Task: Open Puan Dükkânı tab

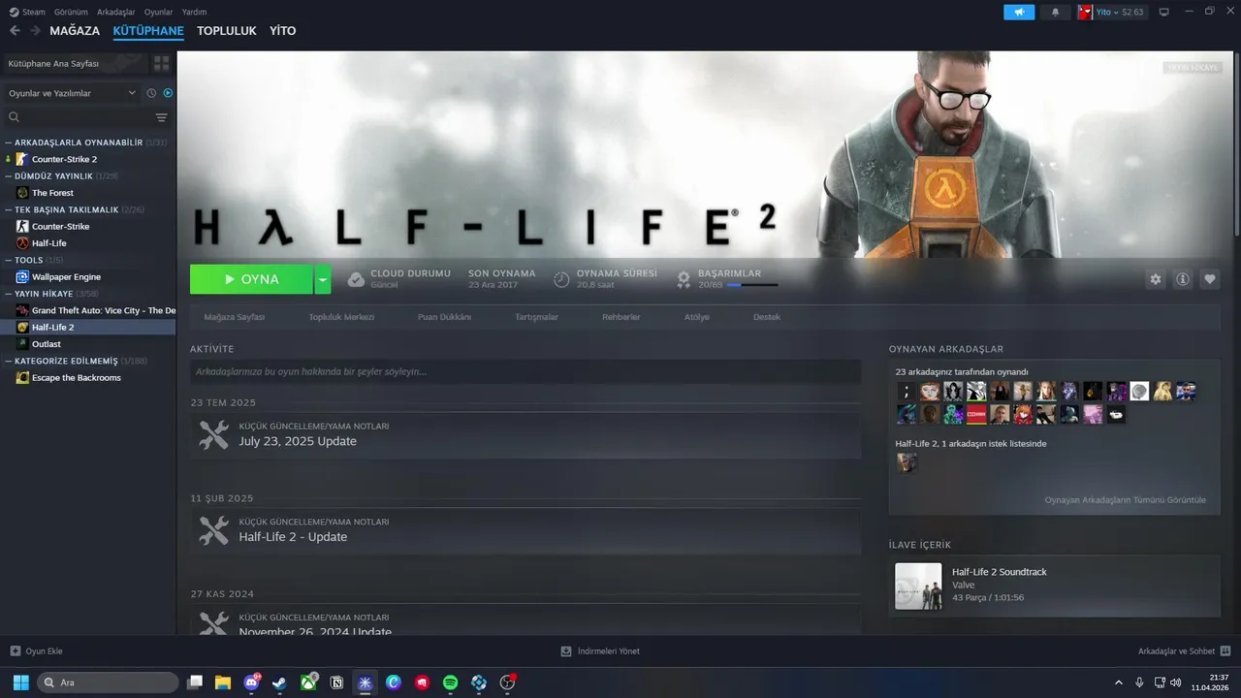Action: tap(444, 317)
